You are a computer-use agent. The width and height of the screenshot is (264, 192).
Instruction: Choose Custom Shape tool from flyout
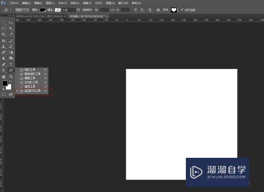coord(32,91)
